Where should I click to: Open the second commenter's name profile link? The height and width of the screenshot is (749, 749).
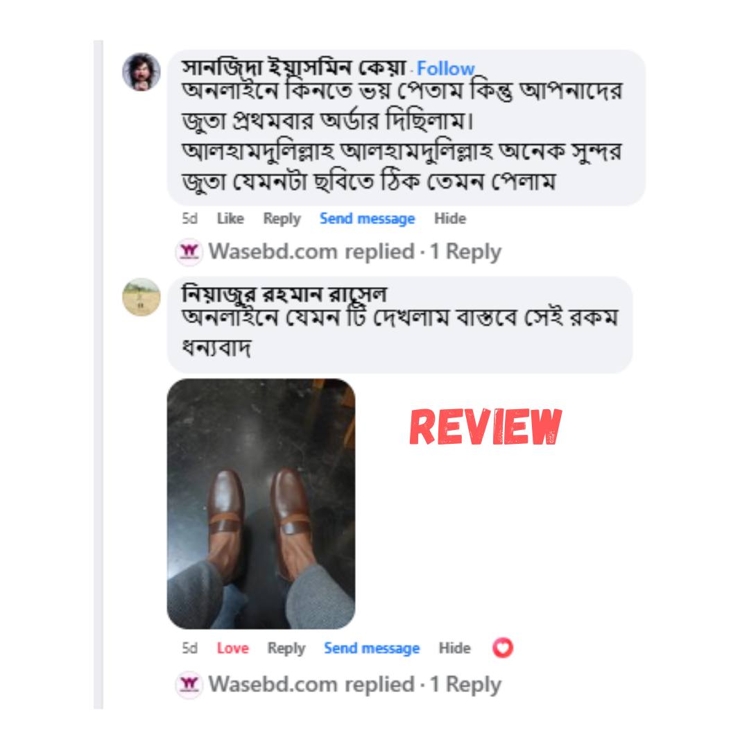coord(284,294)
